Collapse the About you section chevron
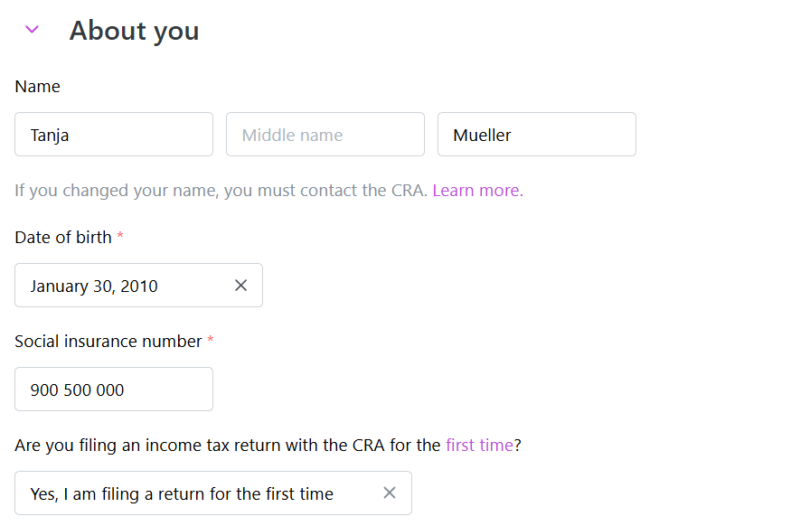 pos(32,30)
